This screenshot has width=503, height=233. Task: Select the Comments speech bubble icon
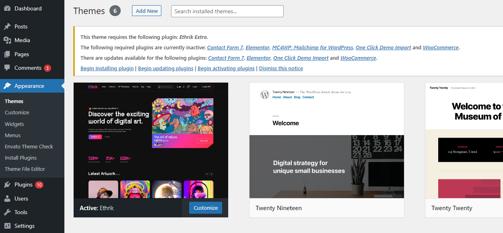[7, 68]
